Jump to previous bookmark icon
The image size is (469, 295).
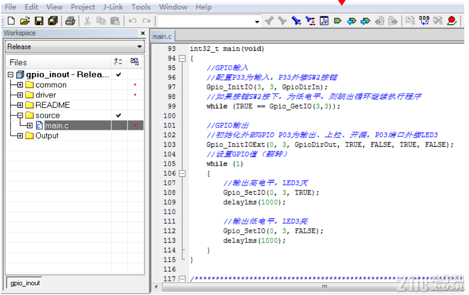coord(352,21)
